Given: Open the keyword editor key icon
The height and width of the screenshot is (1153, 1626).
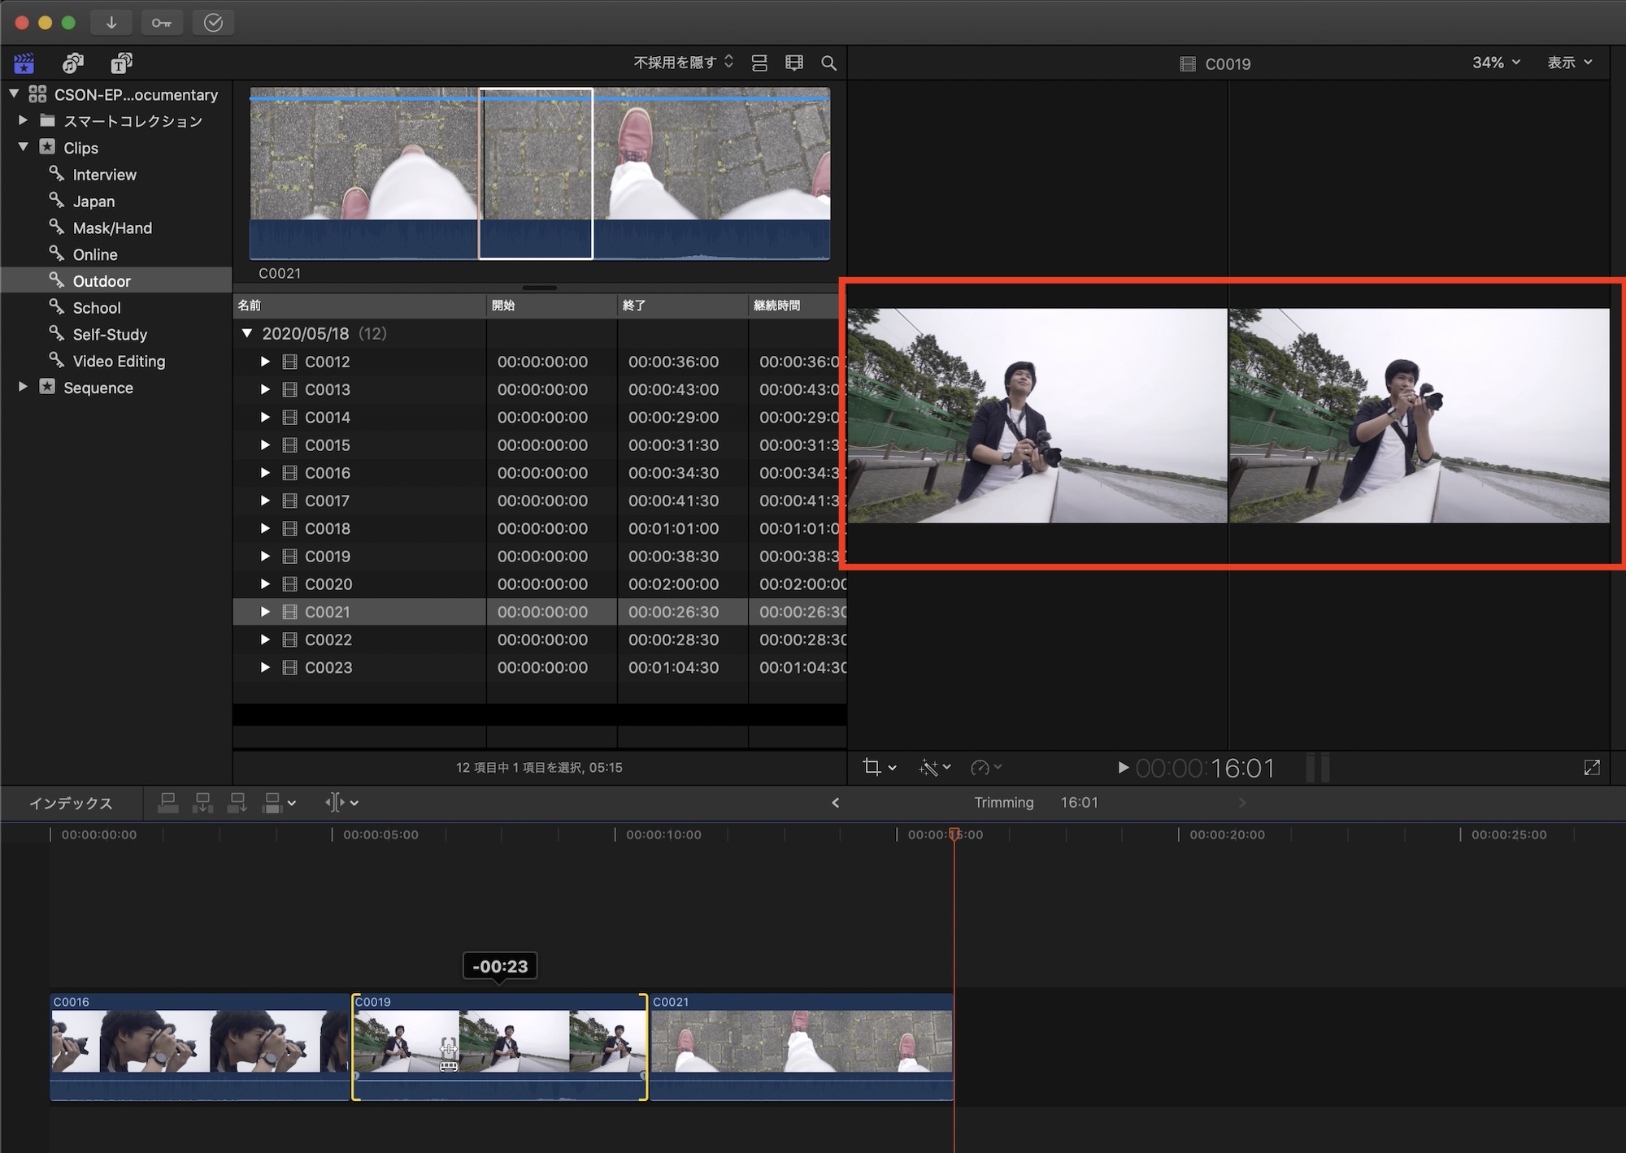Looking at the screenshot, I should click(x=161, y=22).
